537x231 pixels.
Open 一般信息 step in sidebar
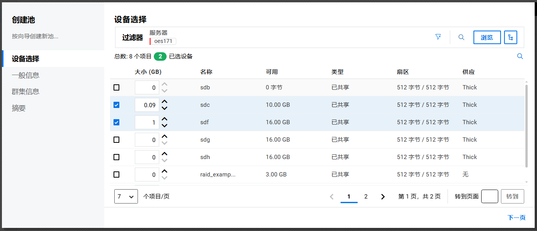click(26, 75)
